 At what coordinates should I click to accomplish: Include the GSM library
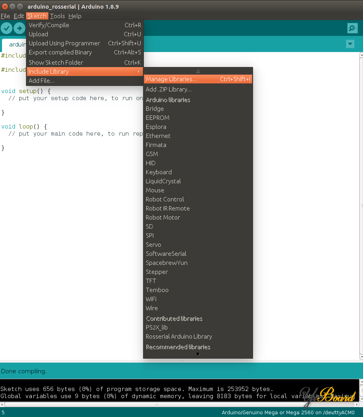click(x=198, y=154)
